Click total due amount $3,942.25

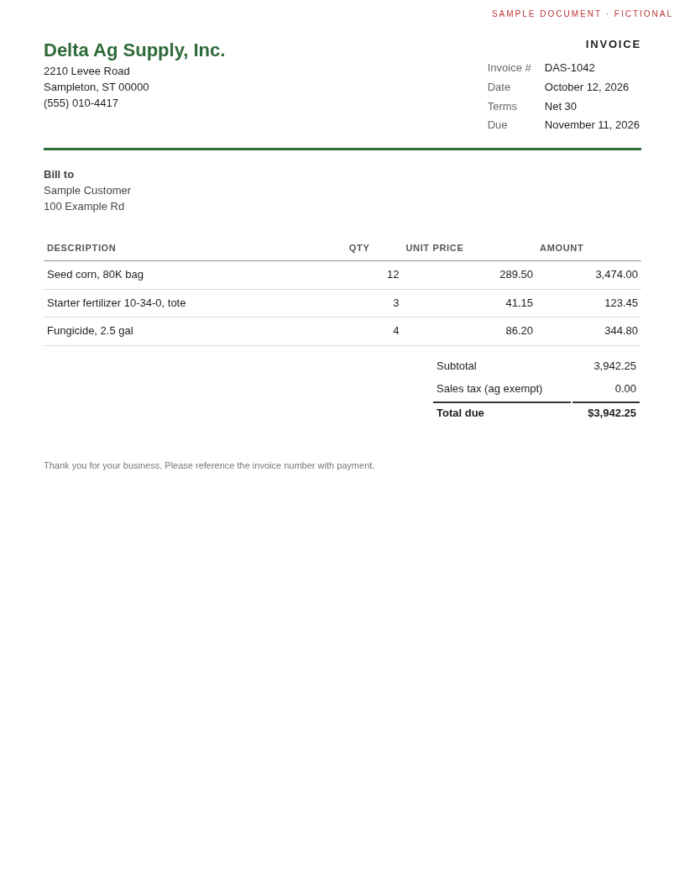(611, 413)
